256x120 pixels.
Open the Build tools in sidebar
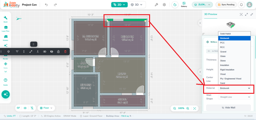tap(5, 19)
